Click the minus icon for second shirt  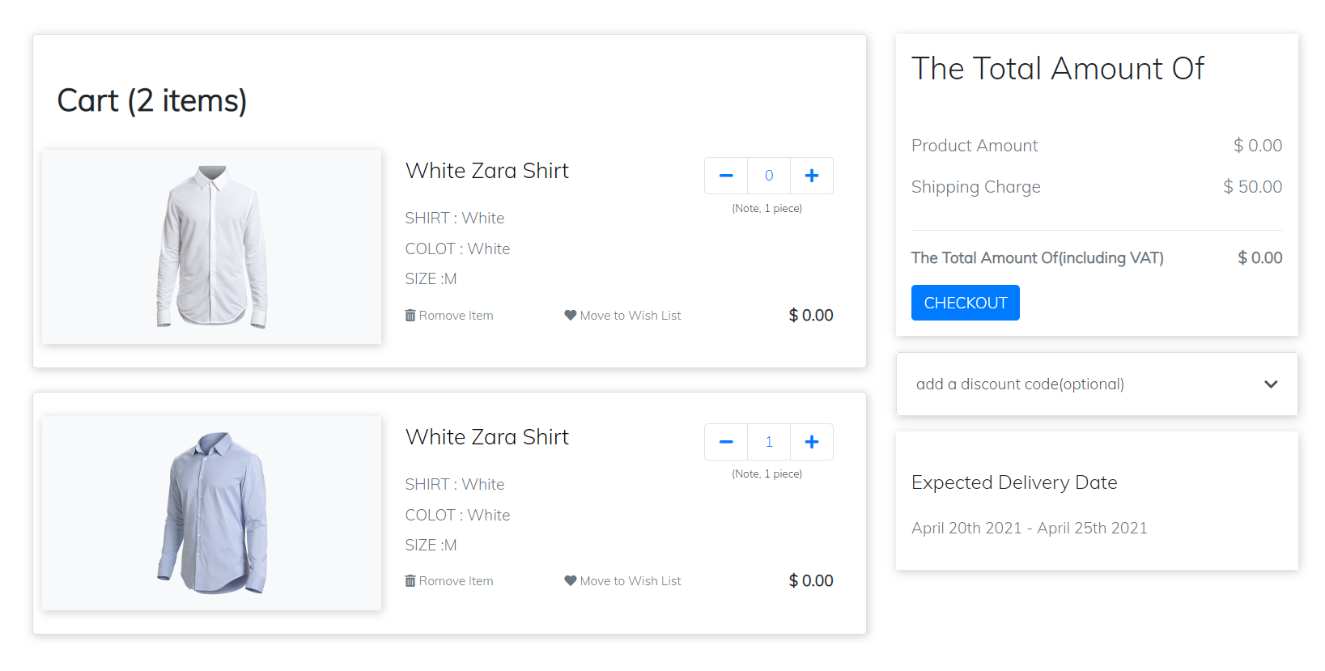point(726,442)
